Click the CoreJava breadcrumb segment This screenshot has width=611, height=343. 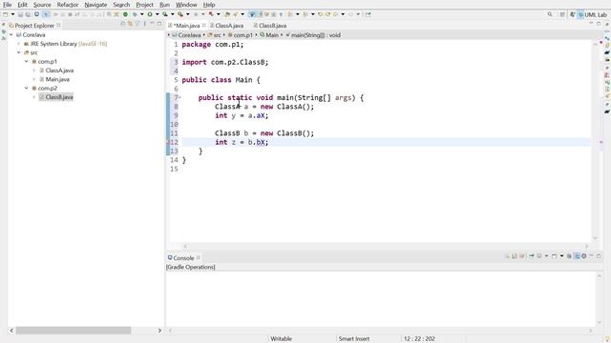coord(186,35)
